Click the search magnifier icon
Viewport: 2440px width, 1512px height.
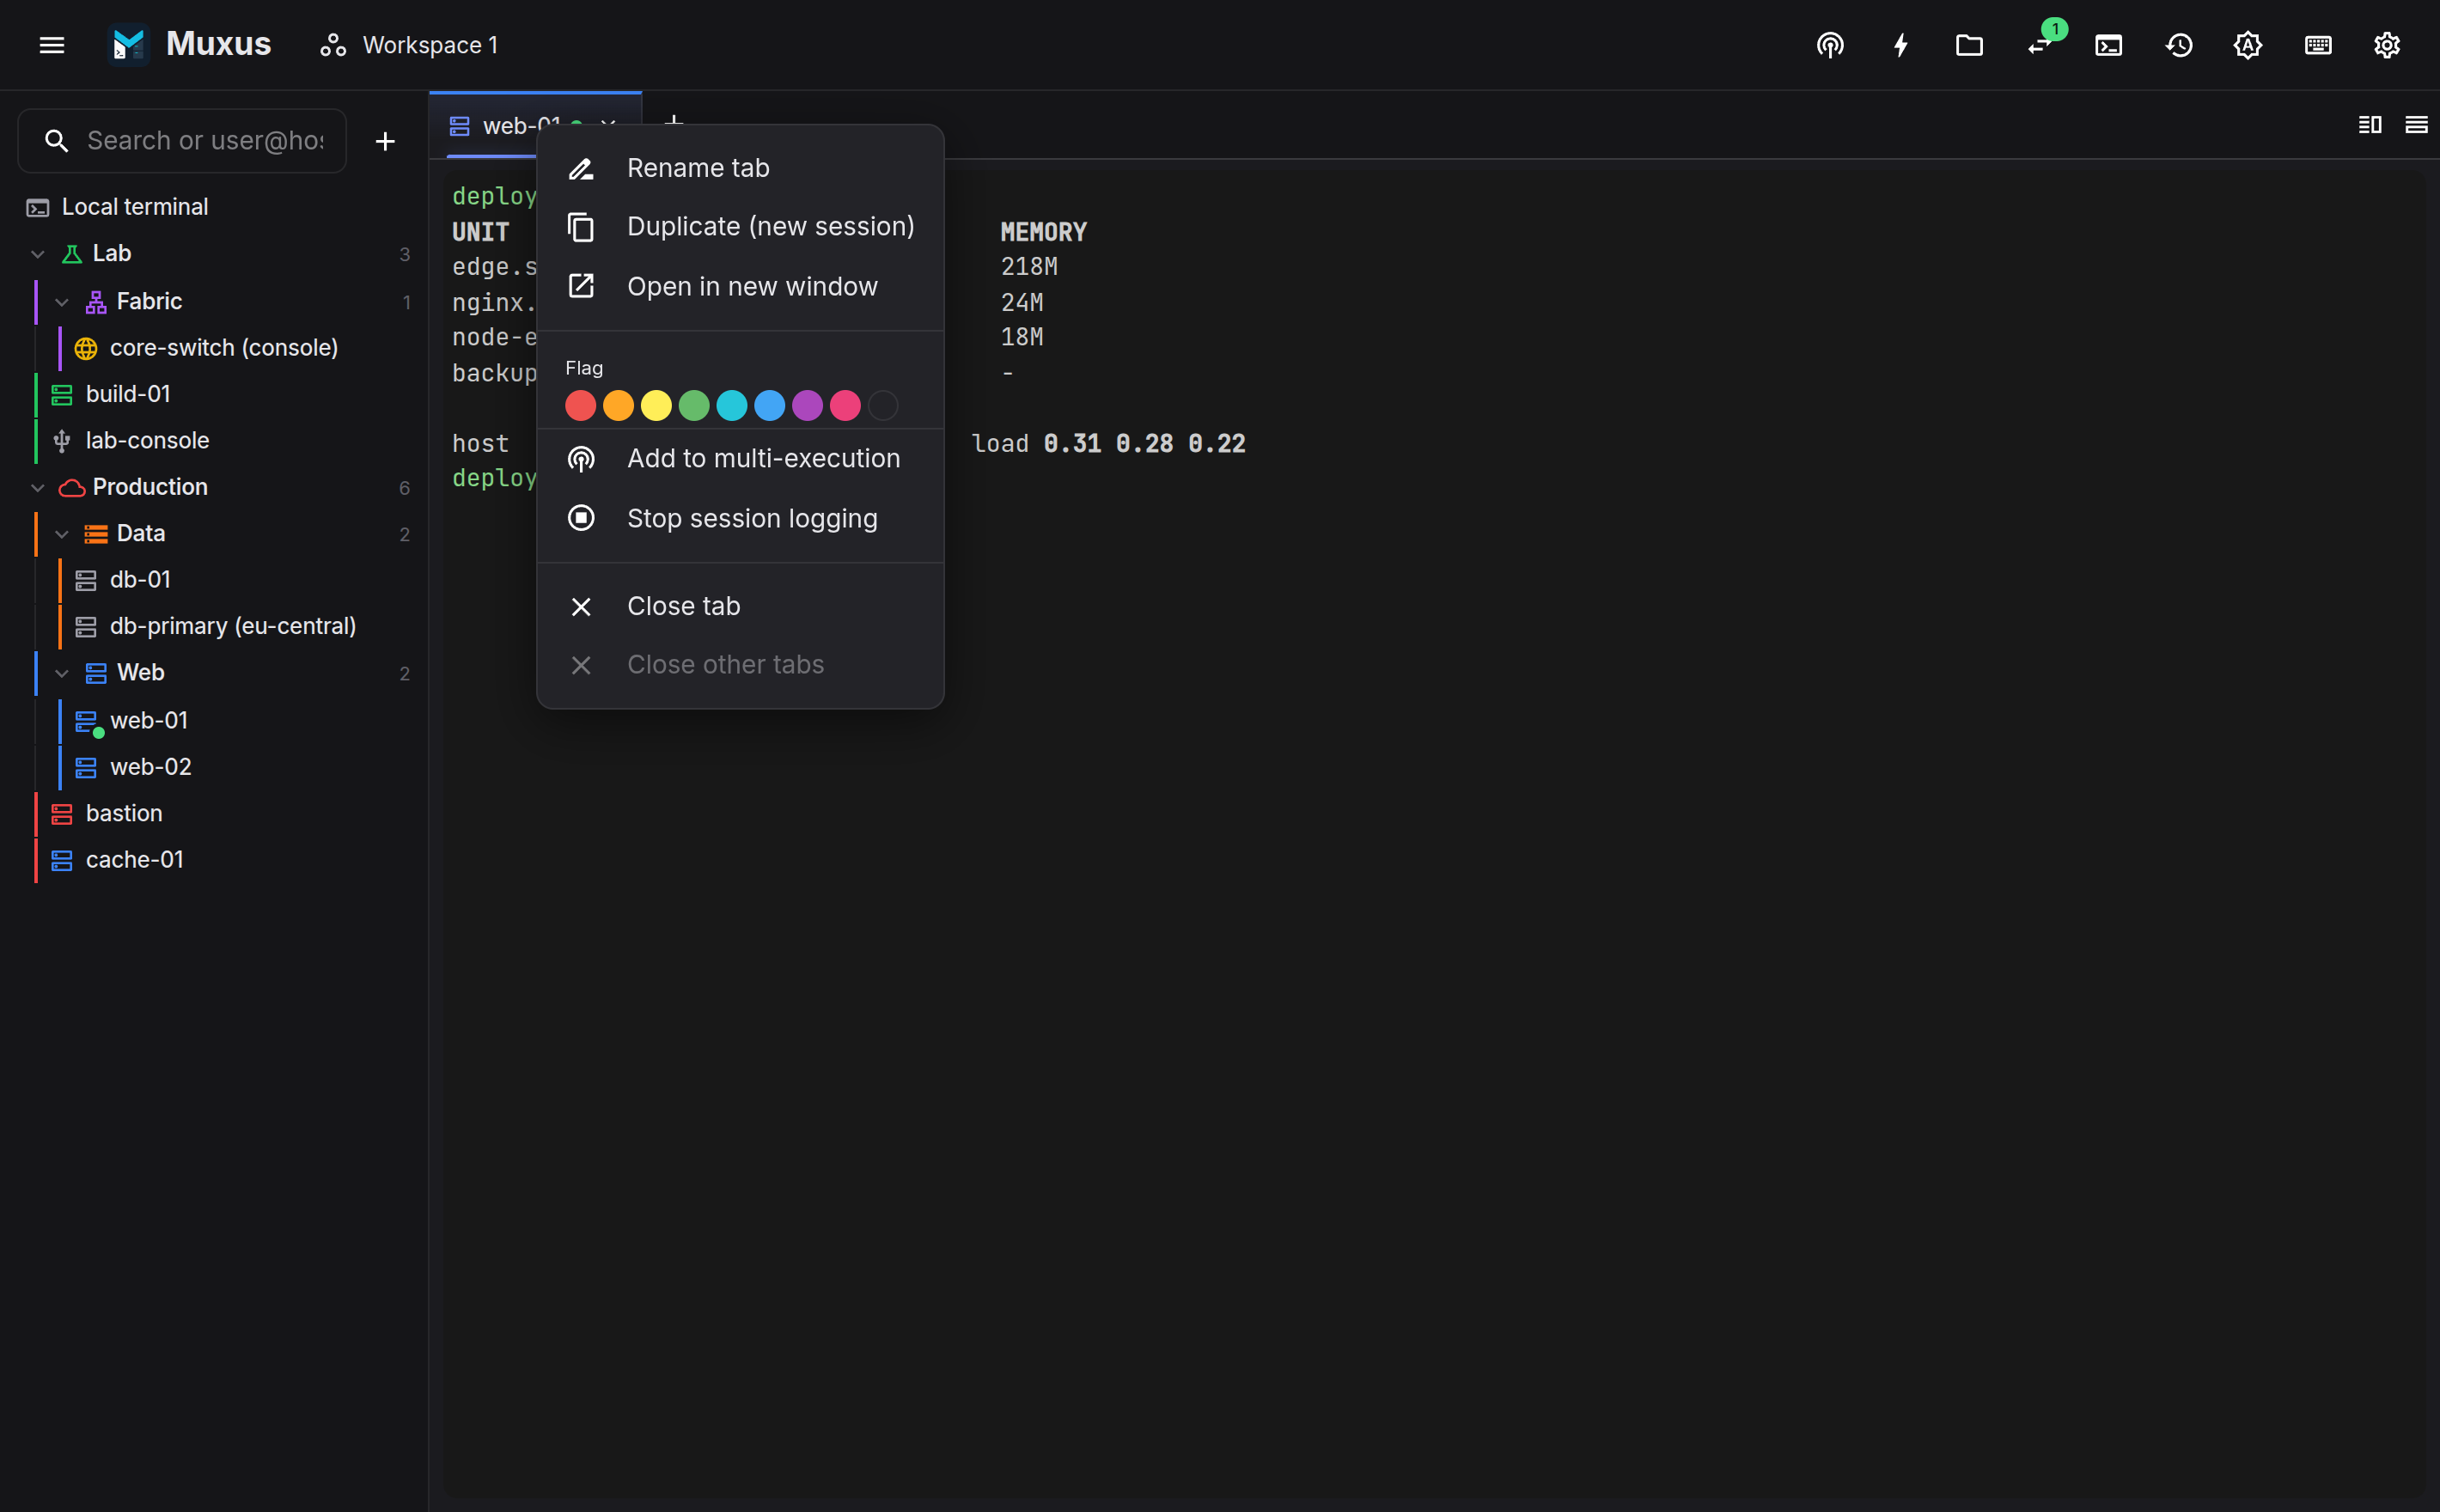coord(57,141)
